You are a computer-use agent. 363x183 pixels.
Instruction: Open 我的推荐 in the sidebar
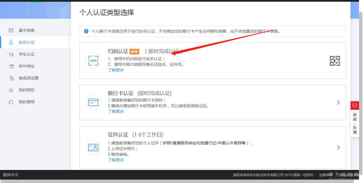(x=27, y=102)
